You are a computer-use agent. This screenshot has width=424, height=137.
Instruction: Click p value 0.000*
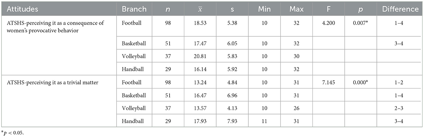(x=362, y=83)
